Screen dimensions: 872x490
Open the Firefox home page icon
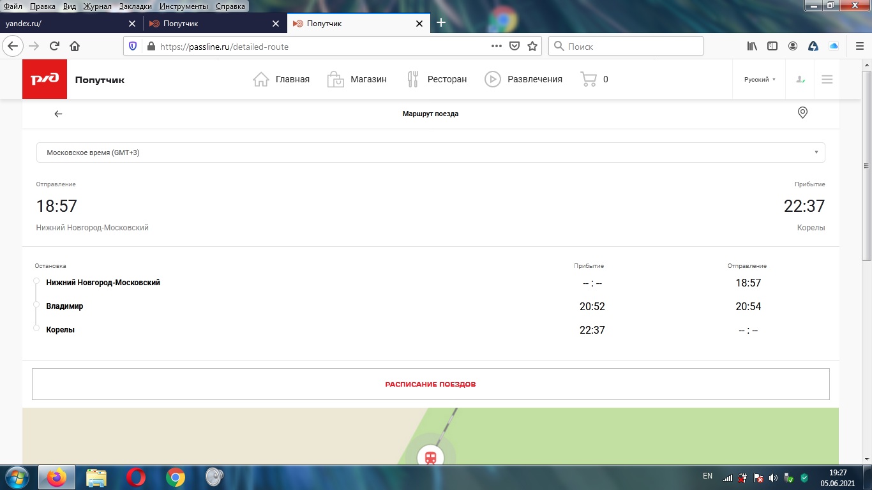click(75, 46)
